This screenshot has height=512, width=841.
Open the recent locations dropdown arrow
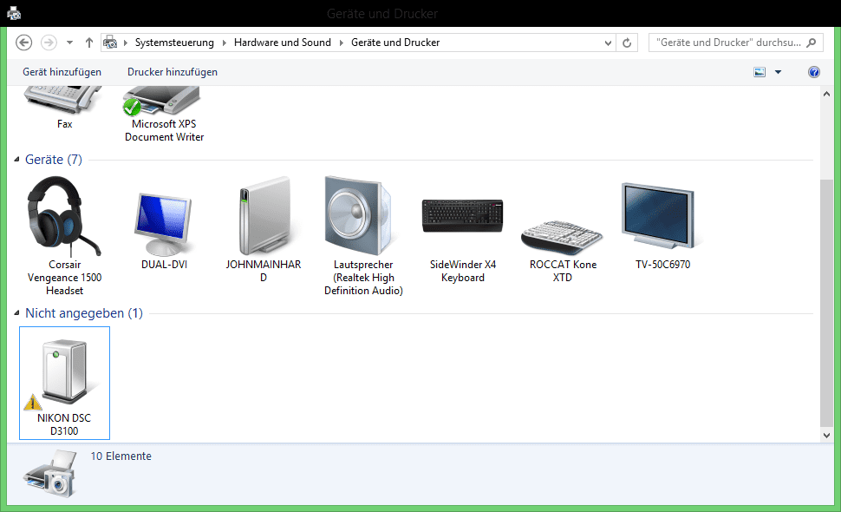pos(69,43)
